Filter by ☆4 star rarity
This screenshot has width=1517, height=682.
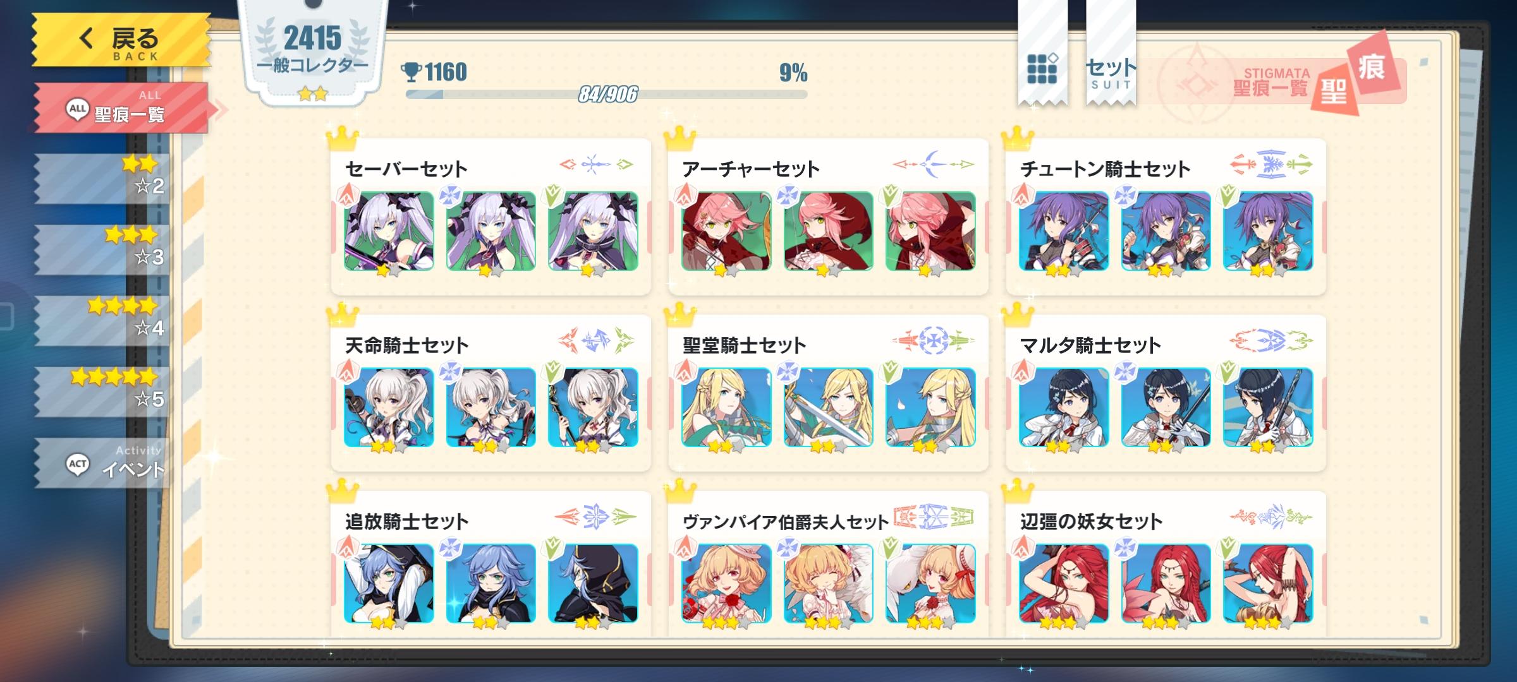pos(101,320)
